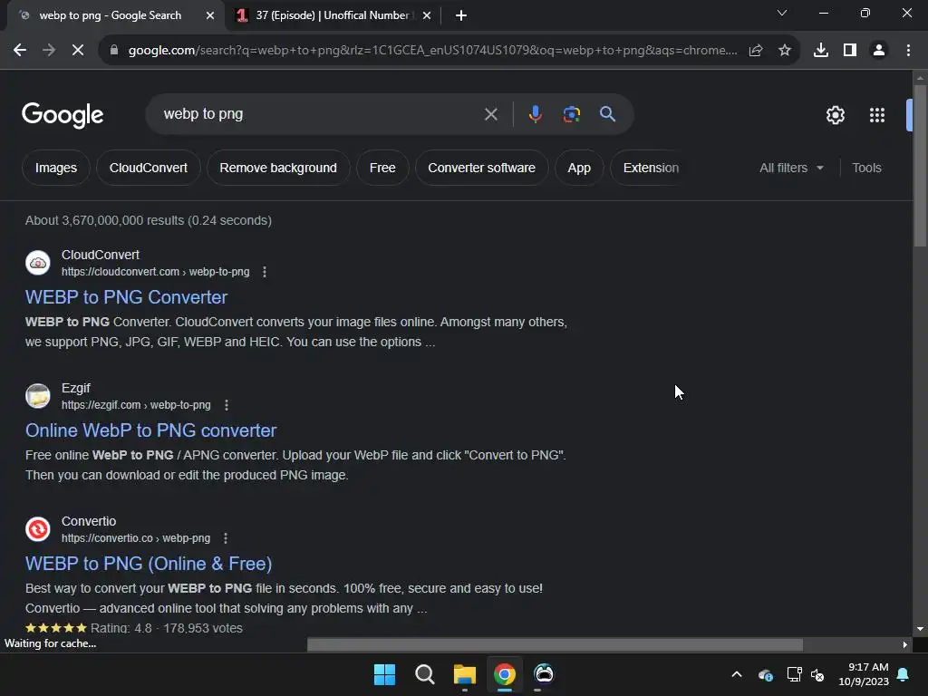This screenshot has height=696, width=928.
Task: Click the CloudConvert site favicon
Action: (x=38, y=263)
